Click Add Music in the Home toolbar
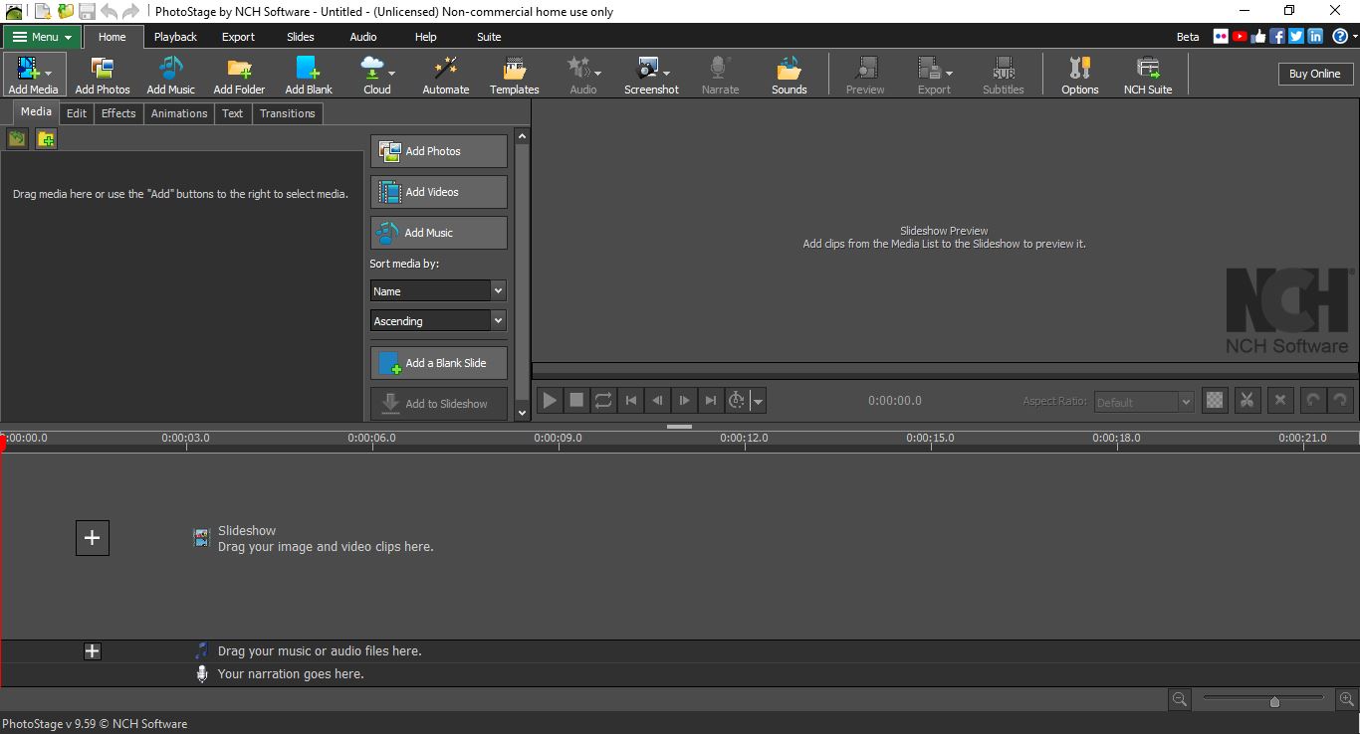 170,75
